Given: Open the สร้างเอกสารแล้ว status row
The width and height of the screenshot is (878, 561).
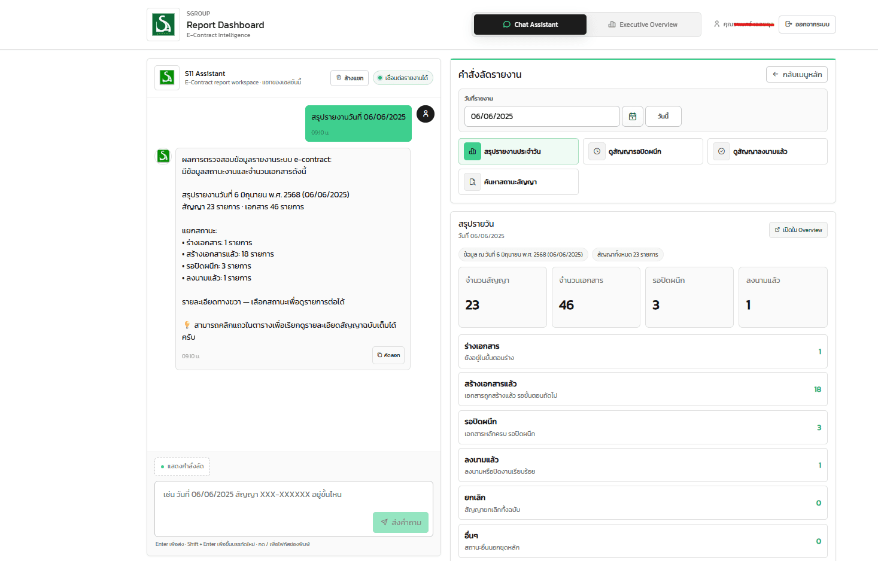Looking at the screenshot, I should (x=643, y=389).
